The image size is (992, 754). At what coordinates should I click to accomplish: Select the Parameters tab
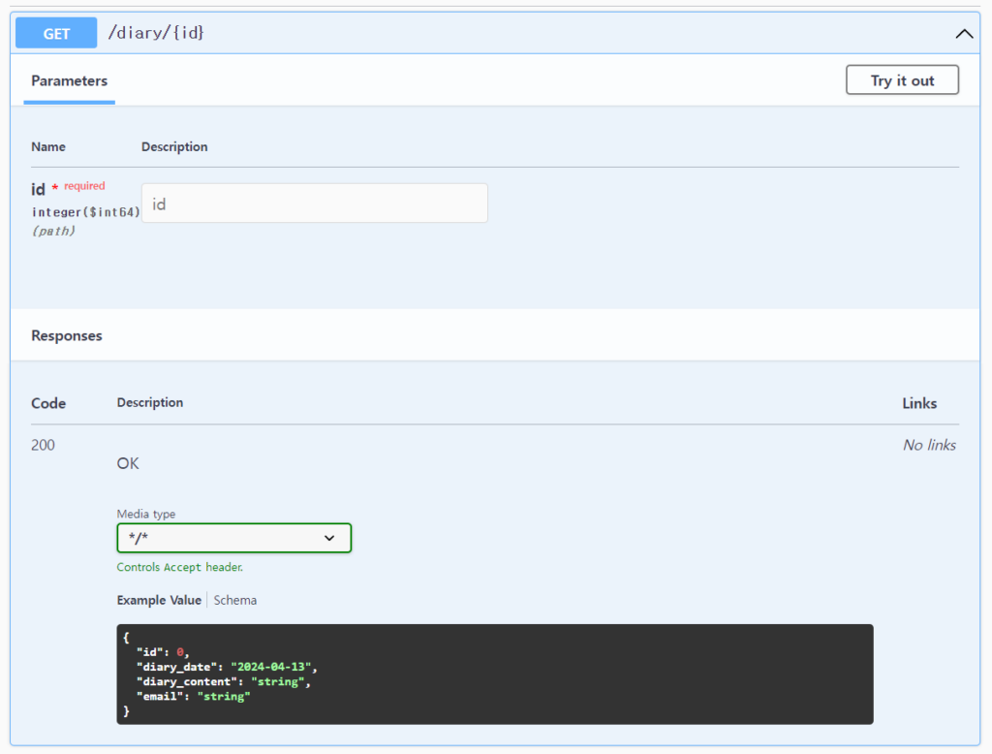(x=69, y=81)
